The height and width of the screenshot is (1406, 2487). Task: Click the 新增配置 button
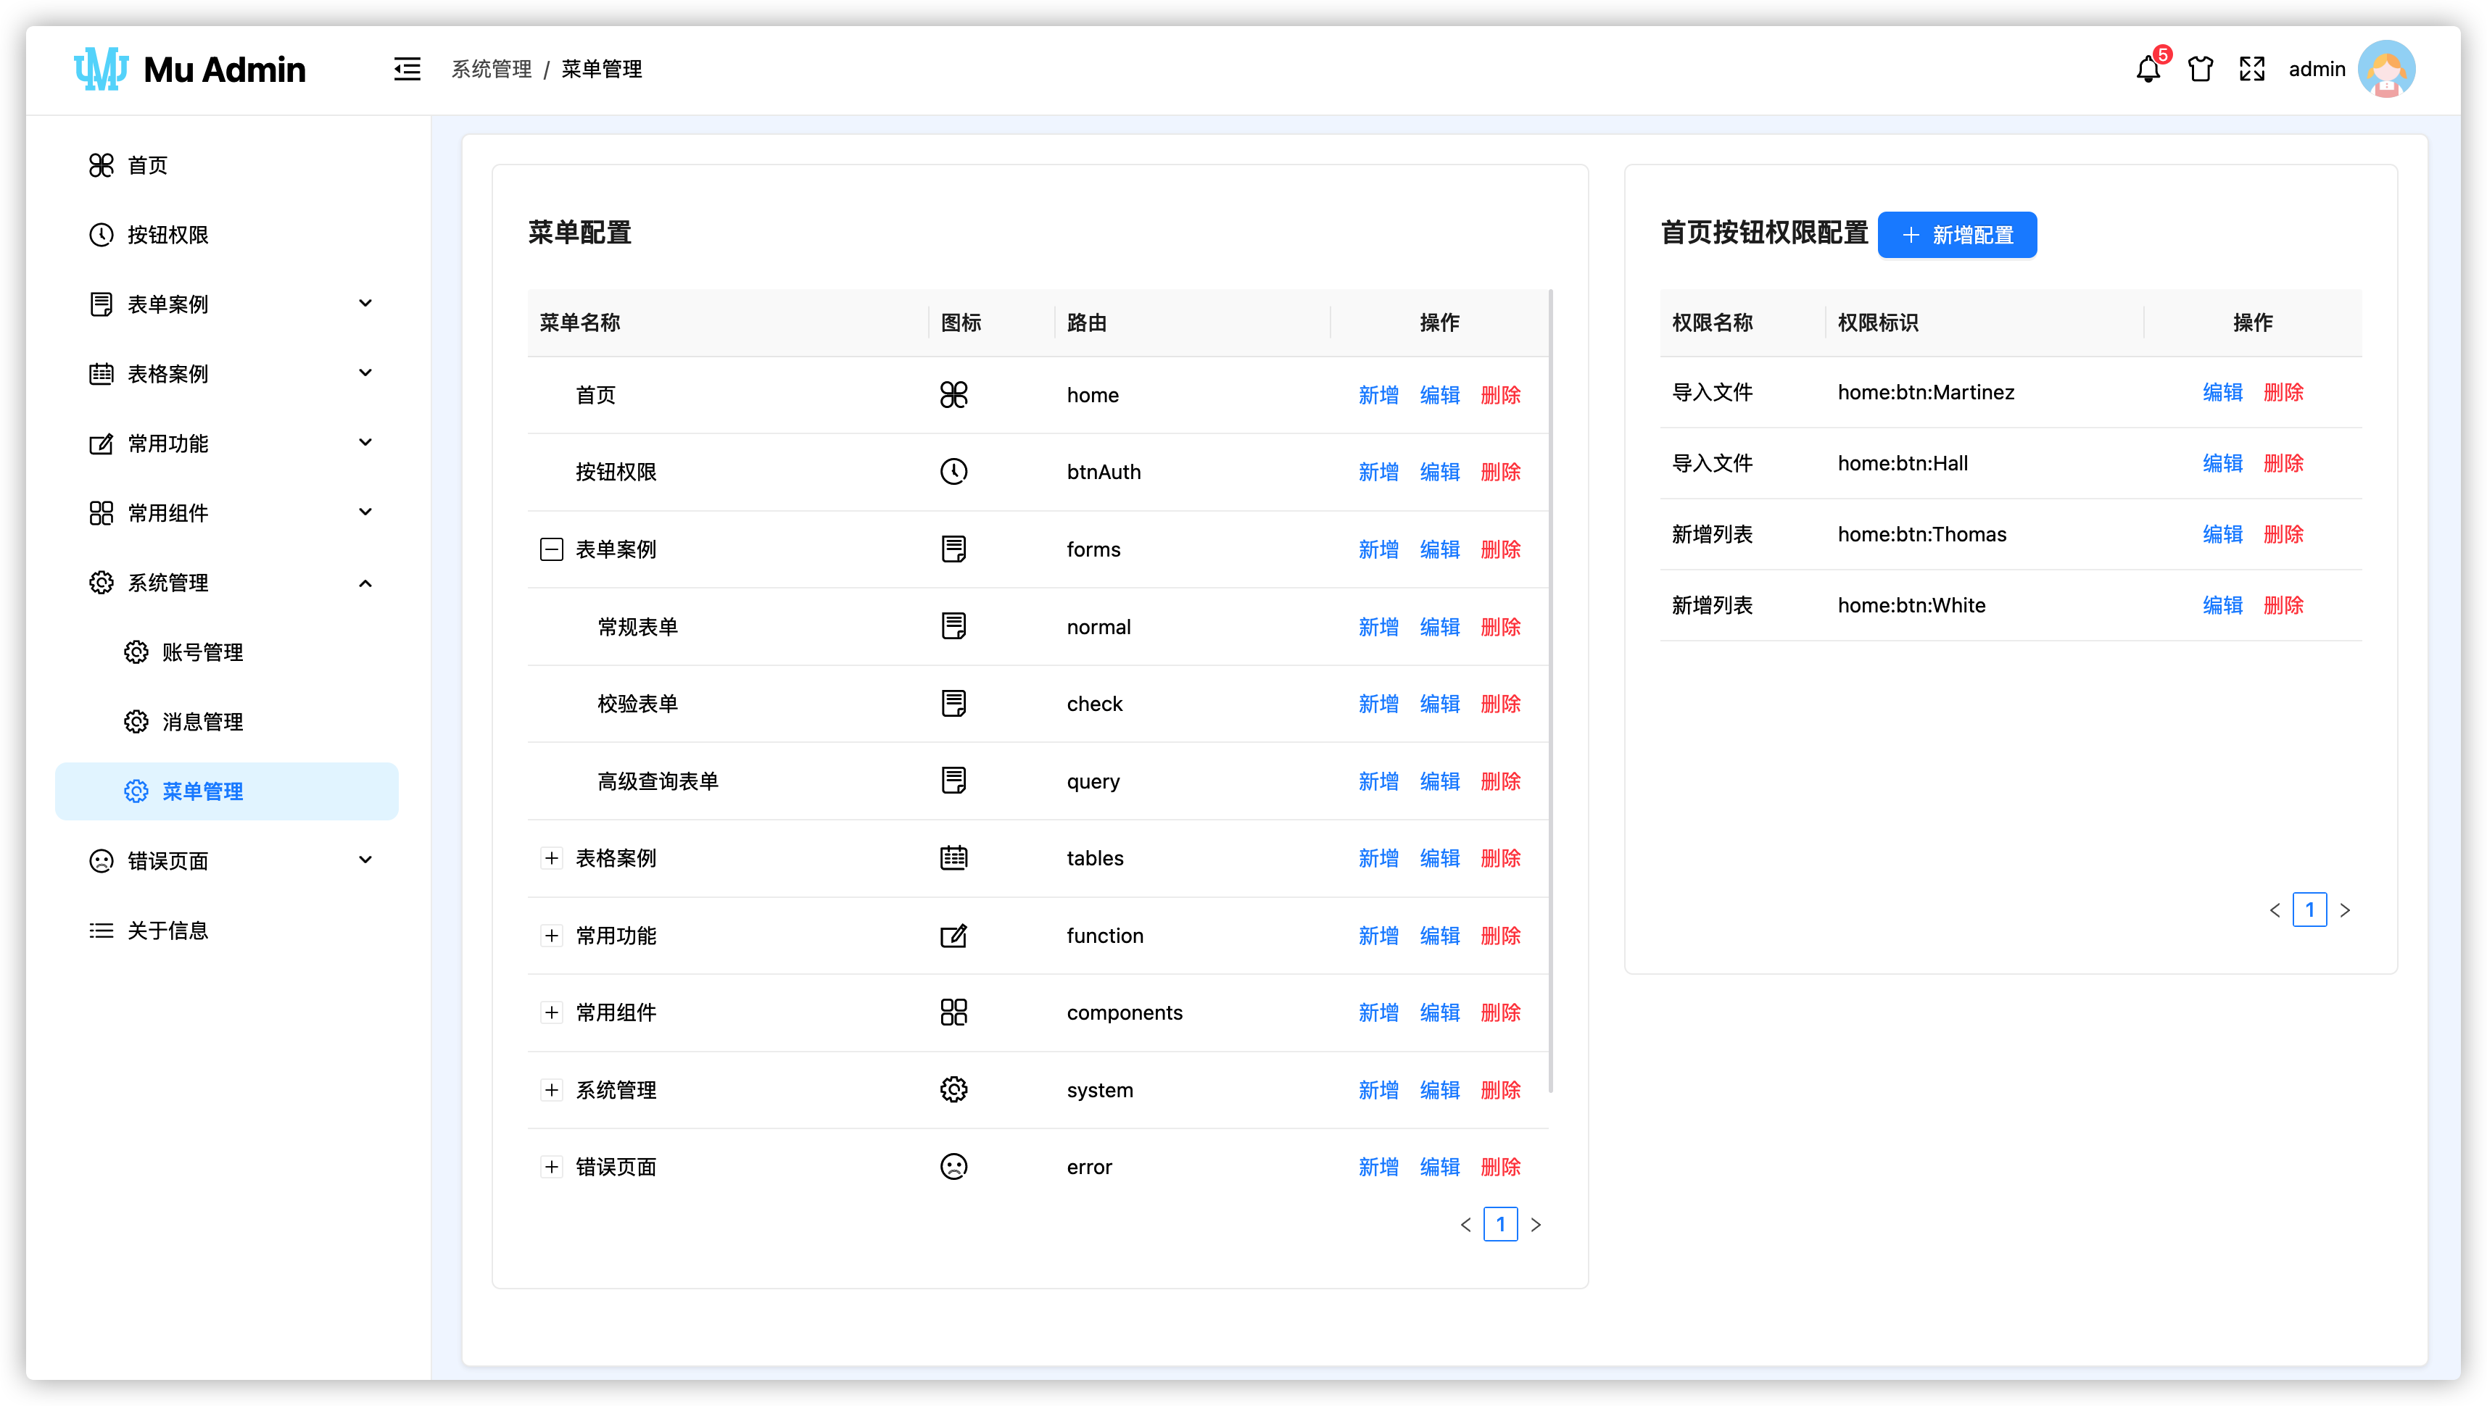[1957, 235]
